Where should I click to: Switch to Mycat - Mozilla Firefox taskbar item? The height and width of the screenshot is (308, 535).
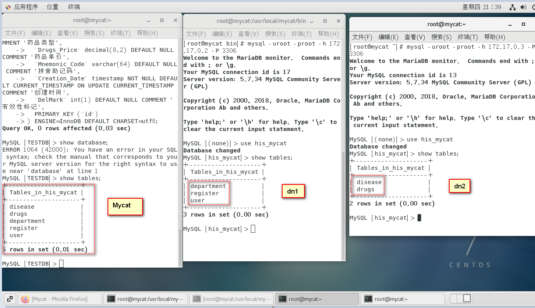(60, 299)
